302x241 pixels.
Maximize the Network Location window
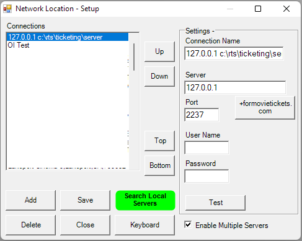coord(258,9)
